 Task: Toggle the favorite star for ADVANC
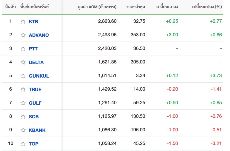[23, 35]
